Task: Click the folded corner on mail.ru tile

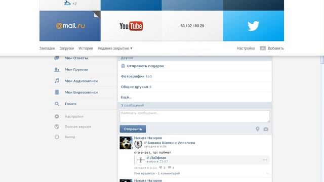Action: point(97,15)
